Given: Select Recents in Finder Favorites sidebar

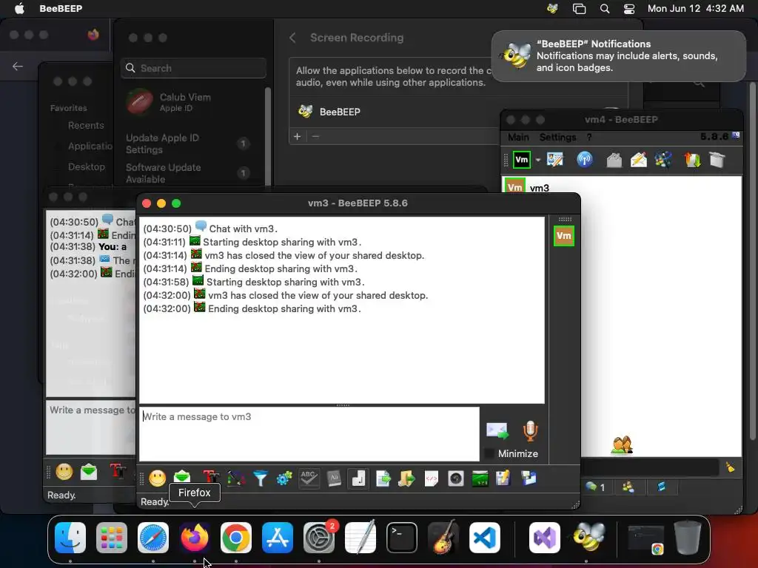Looking at the screenshot, I should click(86, 126).
